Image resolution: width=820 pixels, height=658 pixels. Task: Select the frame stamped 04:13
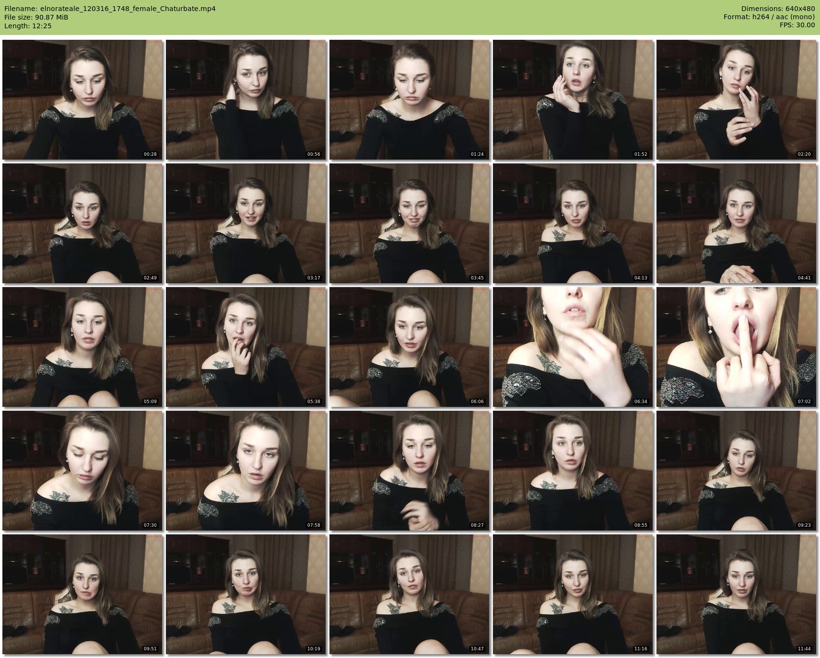coord(573,223)
